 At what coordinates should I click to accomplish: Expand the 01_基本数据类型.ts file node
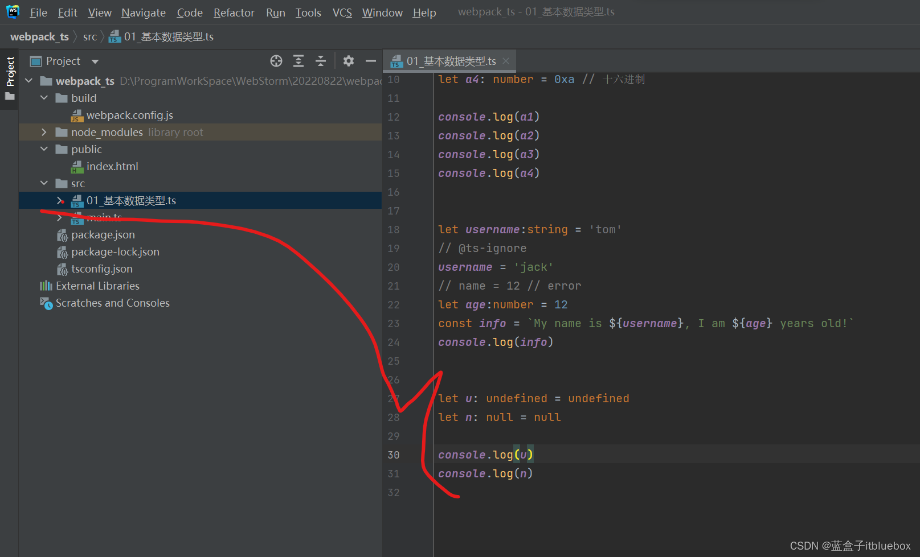click(x=60, y=200)
